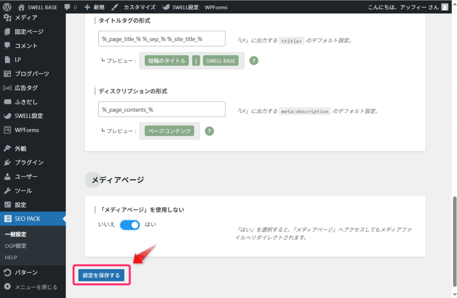Click the 投稿のタイトル preview tag
458x298 pixels.
click(167, 61)
